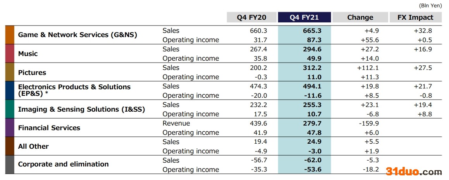The image size is (449, 180).
Task: Select the gold Pictures segment color swatch
Action: pyautogui.click(x=10, y=72)
